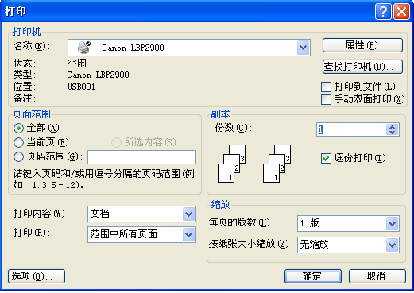Open the 按纸张大小缩放(Z) dropdown
The image size is (414, 293).
[348, 245]
